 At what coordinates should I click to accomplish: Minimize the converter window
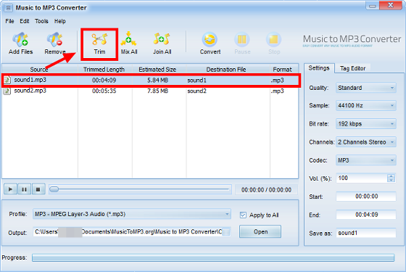click(x=373, y=6)
